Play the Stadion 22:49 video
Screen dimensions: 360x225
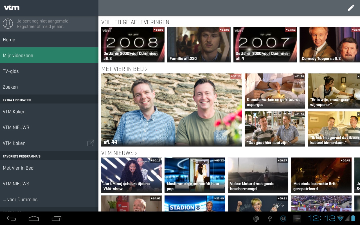pyautogui.click(x=195, y=203)
